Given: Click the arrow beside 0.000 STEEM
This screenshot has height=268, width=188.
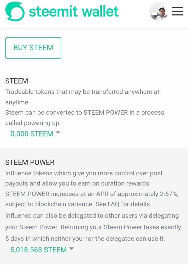Looking at the screenshot, I should (58, 133).
